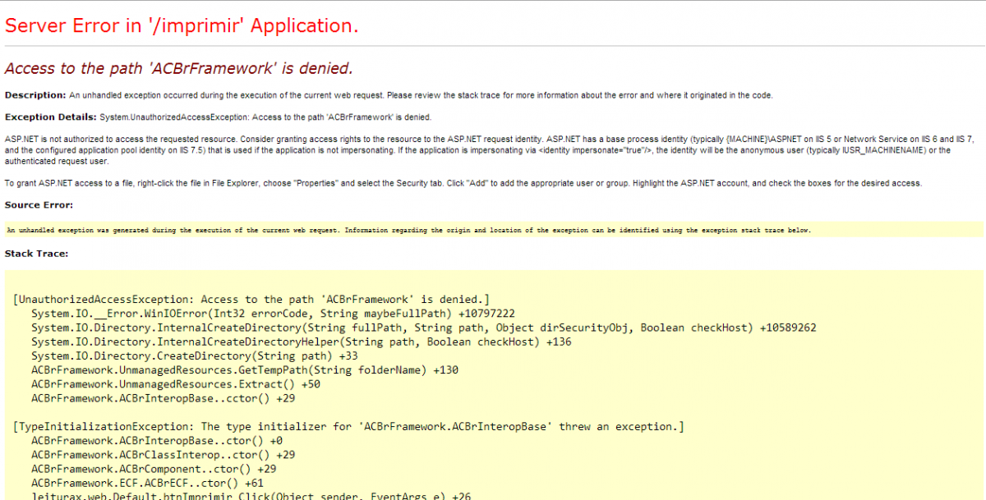This screenshot has height=500, width=986.
Task: Click the UnmanagedResources.Extract() +50 stack line
Action: 176,384
